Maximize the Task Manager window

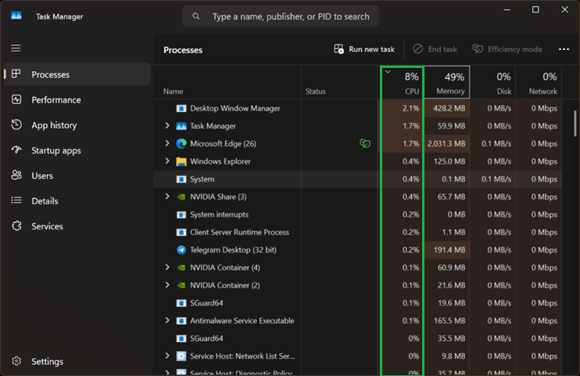(x=535, y=9)
